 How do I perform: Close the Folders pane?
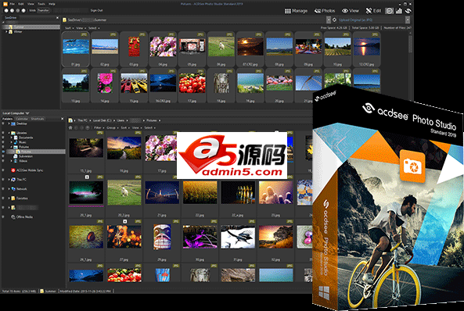click(x=62, y=119)
